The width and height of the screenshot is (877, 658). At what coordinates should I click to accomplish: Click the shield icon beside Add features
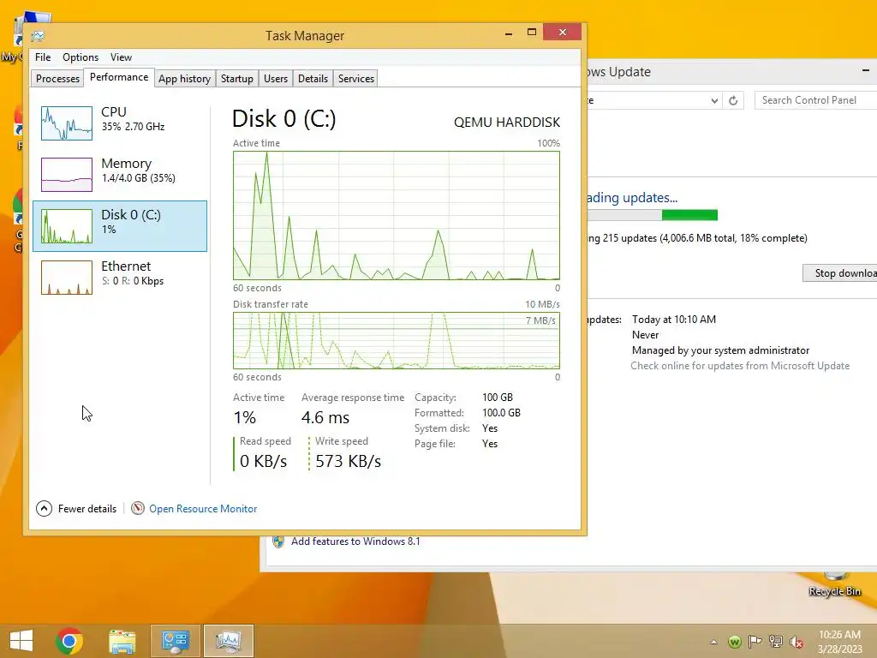coord(278,541)
